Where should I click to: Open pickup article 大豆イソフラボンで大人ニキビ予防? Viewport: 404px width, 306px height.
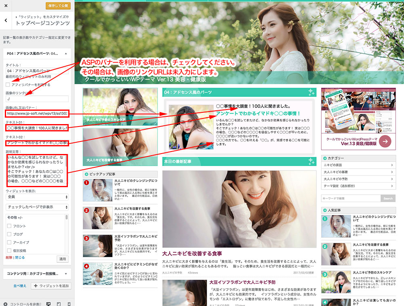[x=136, y=238]
